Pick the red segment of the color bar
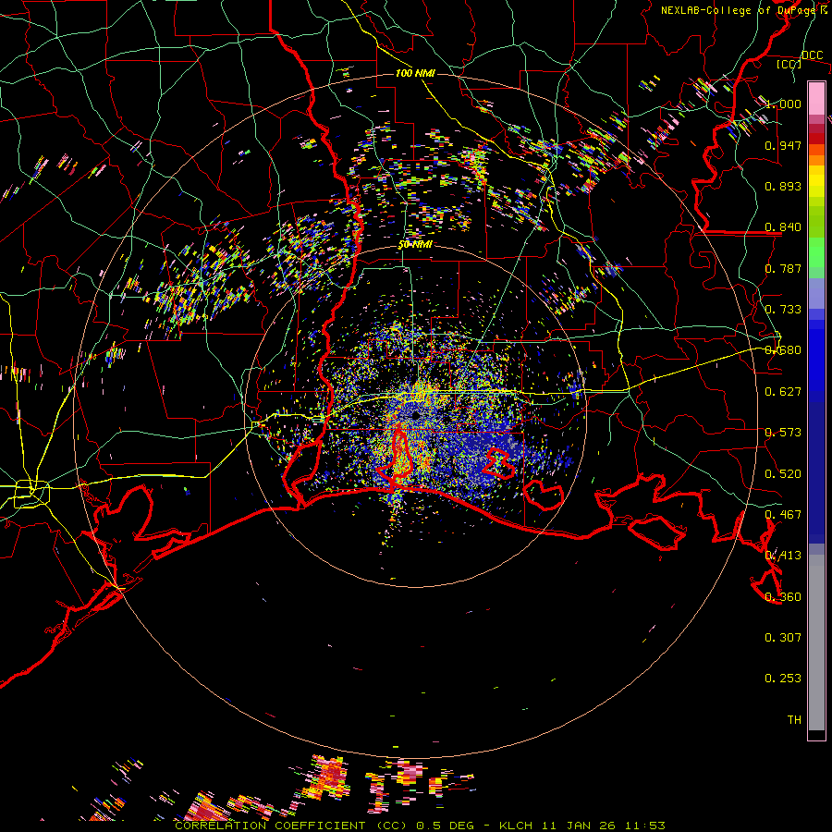The image size is (832, 832). tap(816, 139)
